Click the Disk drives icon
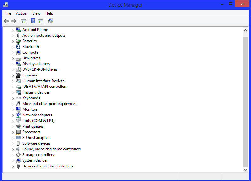 18,58
